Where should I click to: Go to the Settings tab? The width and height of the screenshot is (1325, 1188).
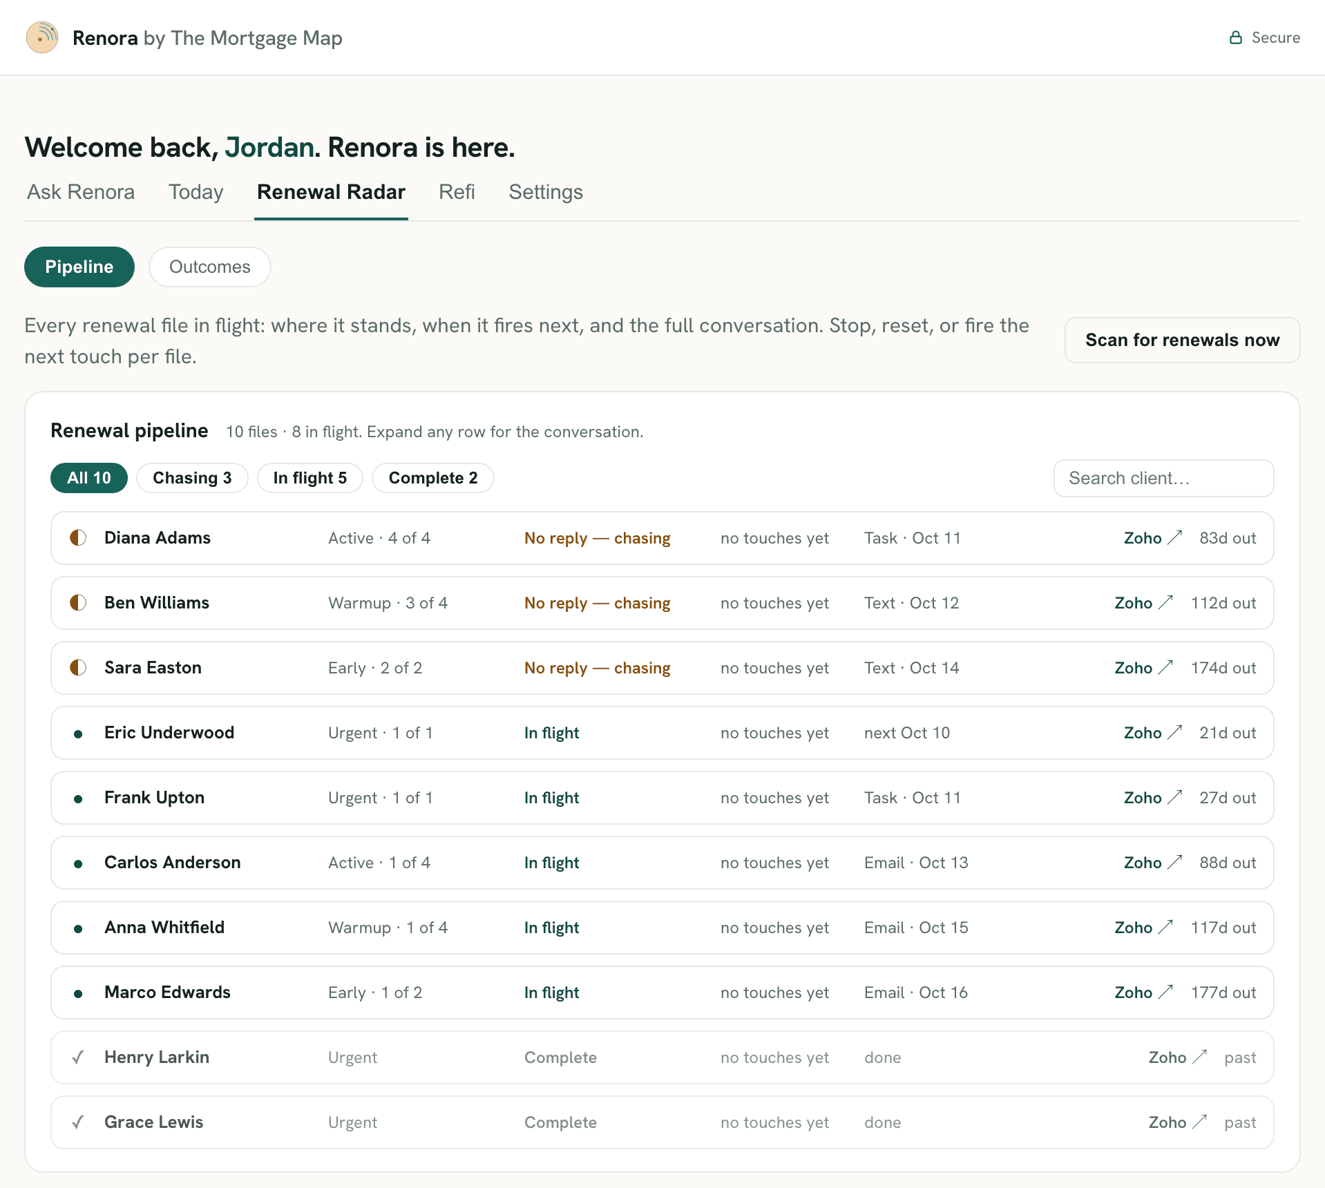[546, 192]
